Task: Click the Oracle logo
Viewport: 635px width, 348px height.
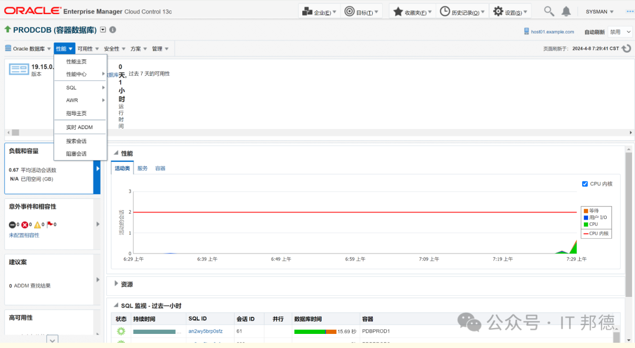Action: coord(33,11)
